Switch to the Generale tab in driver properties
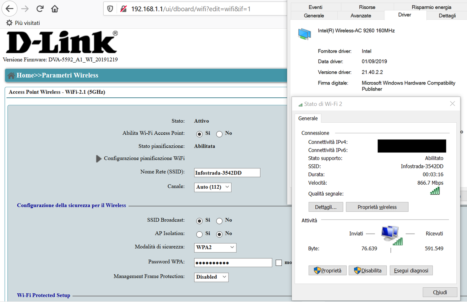Viewport: 467px width, 302px height. point(314,15)
